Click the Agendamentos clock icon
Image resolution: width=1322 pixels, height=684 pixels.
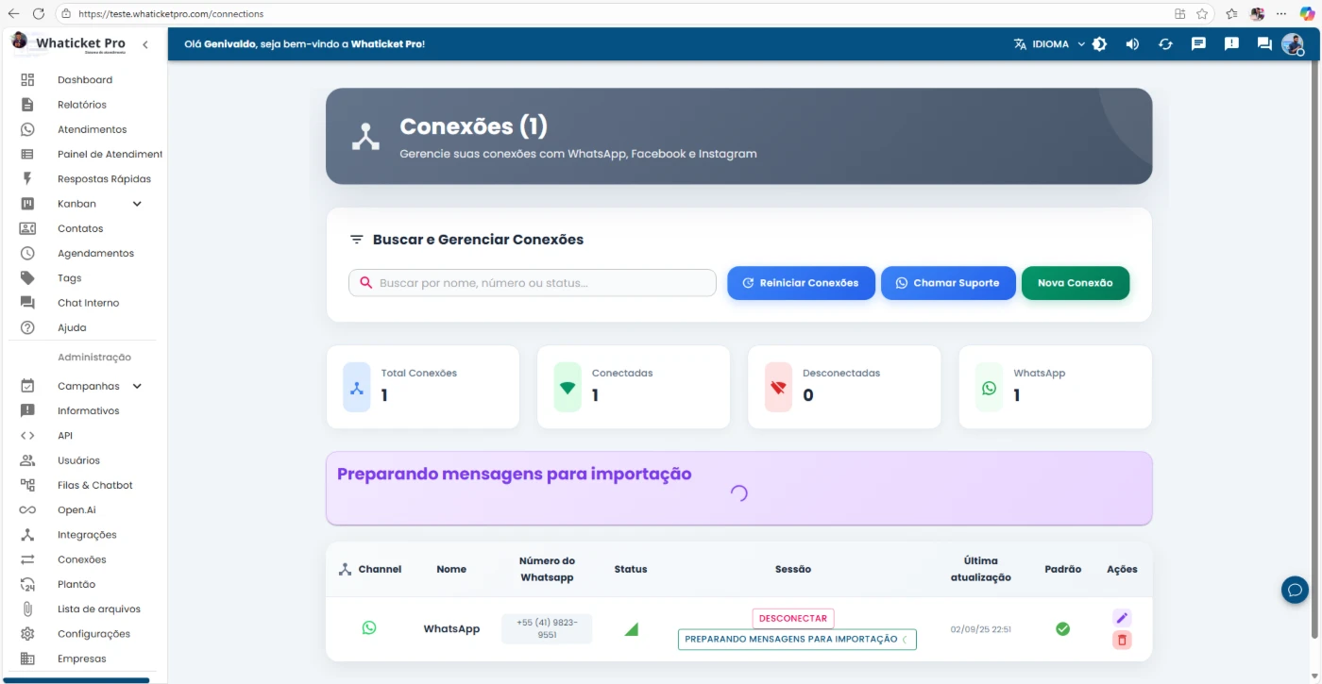click(x=27, y=253)
